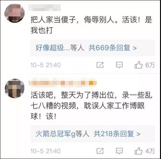Click the arrow after 共669条回复
Screen dimensions: 161x159
click(x=135, y=48)
